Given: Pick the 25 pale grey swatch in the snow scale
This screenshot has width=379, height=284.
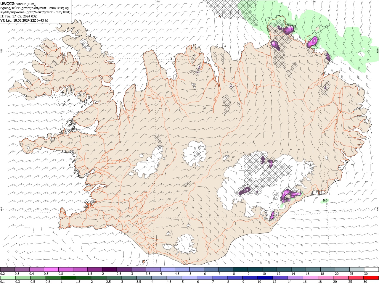Looking at the screenshot, I should pyautogui.click(x=357, y=270).
